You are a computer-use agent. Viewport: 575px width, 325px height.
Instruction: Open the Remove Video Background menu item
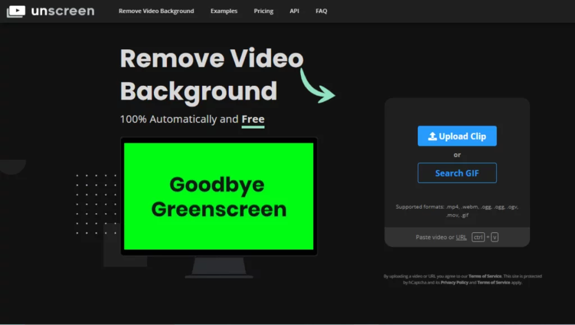click(156, 11)
